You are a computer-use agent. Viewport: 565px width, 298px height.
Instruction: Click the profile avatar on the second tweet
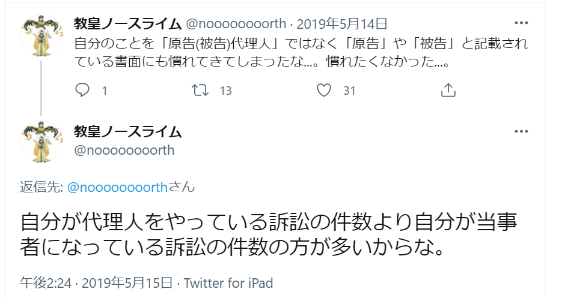pos(41,142)
